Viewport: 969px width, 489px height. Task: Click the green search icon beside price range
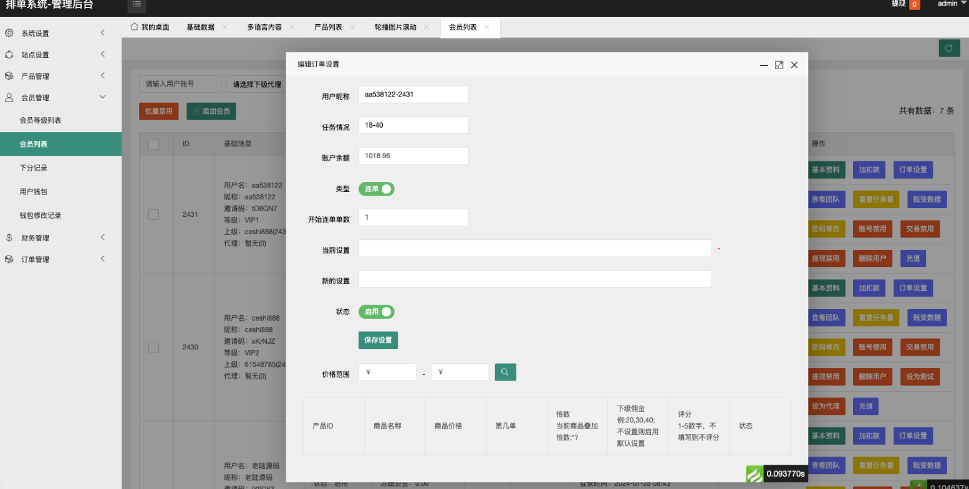pos(505,372)
